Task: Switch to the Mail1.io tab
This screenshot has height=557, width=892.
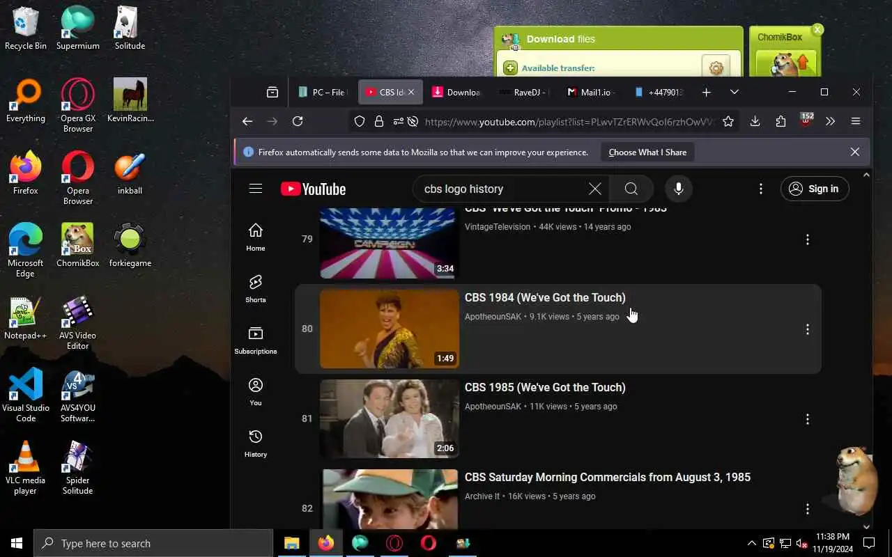Action: pos(592,92)
